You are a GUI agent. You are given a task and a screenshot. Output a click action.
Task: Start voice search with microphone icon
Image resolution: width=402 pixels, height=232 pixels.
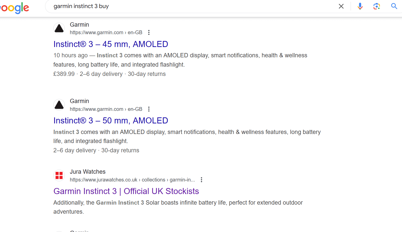click(x=360, y=6)
